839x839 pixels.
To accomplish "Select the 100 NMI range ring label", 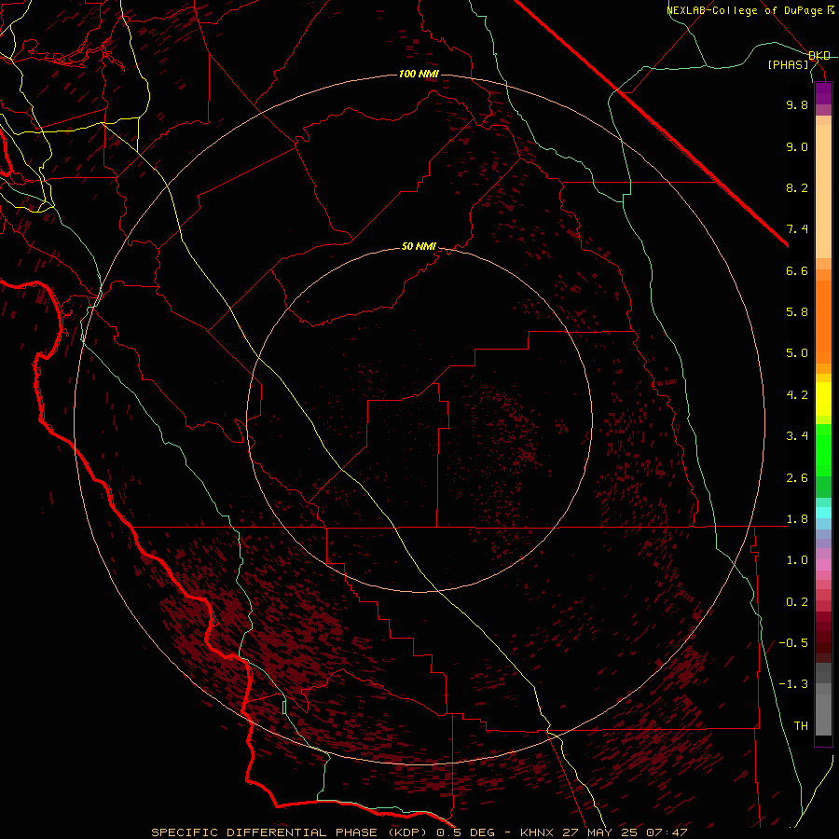I will (419, 74).
